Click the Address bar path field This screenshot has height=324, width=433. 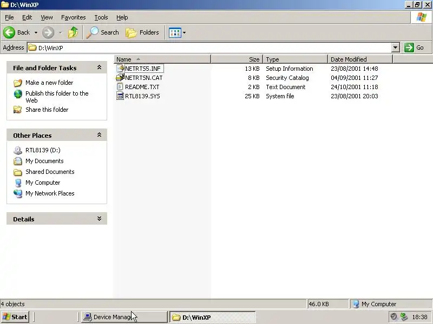(x=209, y=48)
